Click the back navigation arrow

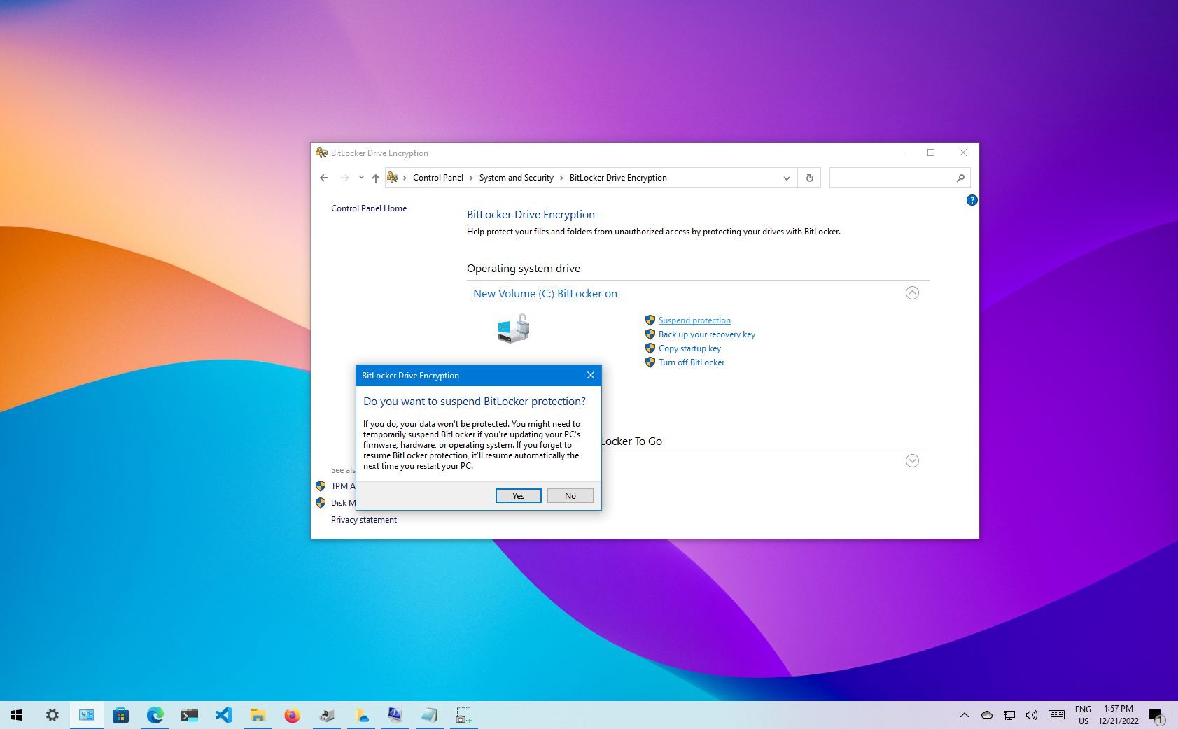click(323, 178)
